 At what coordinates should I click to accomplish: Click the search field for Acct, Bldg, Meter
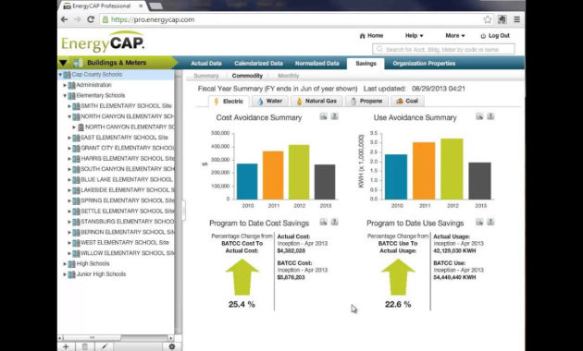[x=443, y=49]
